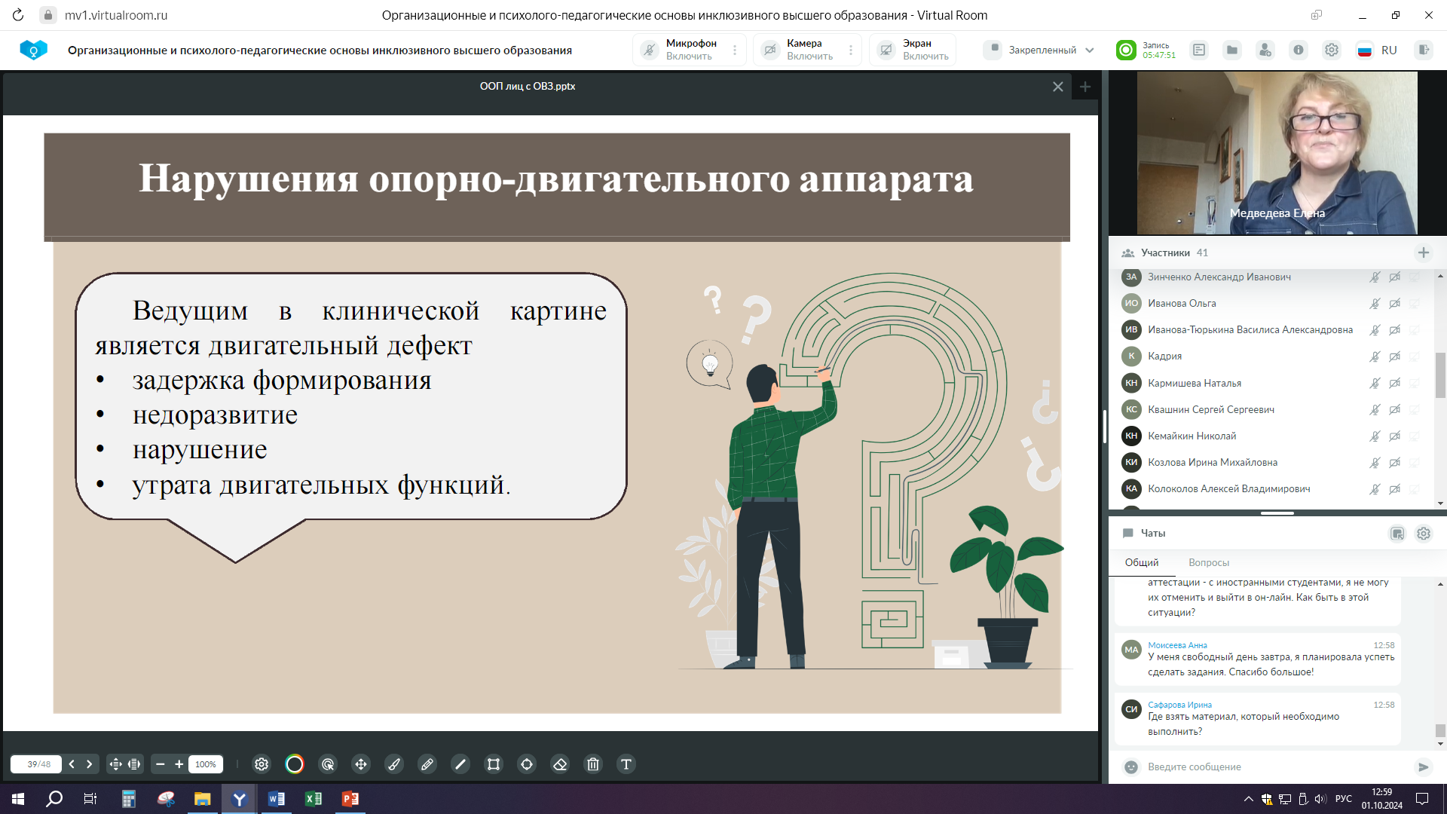Click the text tool icon

[x=626, y=764]
